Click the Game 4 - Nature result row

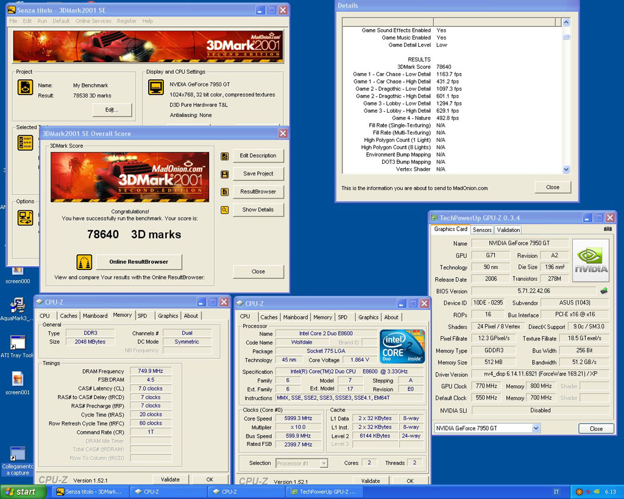(425, 118)
